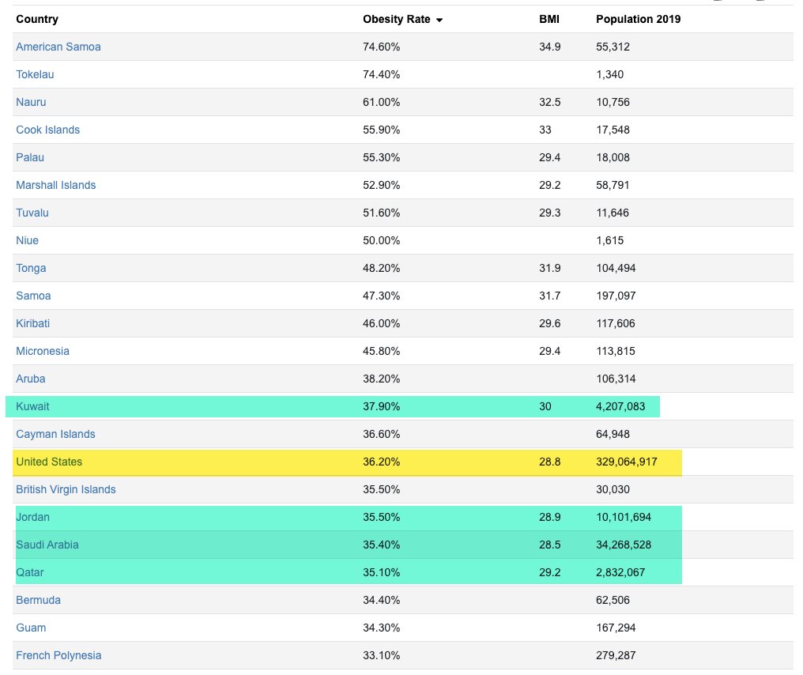Viewport: 803px width, 675px height.
Task: Select the BMI value 31.7
Action: [549, 296]
